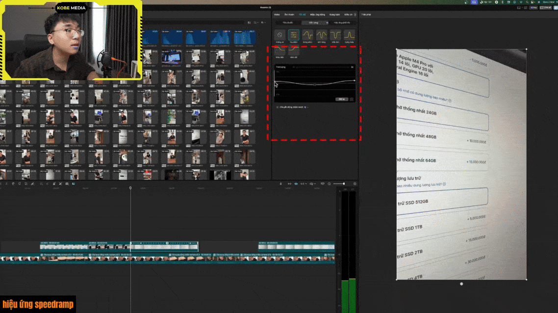This screenshot has width=558, height=313.
Task: Apply the first curve preset in second row
Action: coord(279,50)
